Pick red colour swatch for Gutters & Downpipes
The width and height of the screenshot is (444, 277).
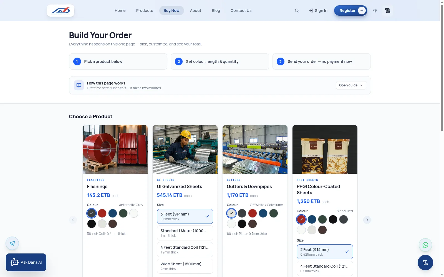[x=253, y=213]
